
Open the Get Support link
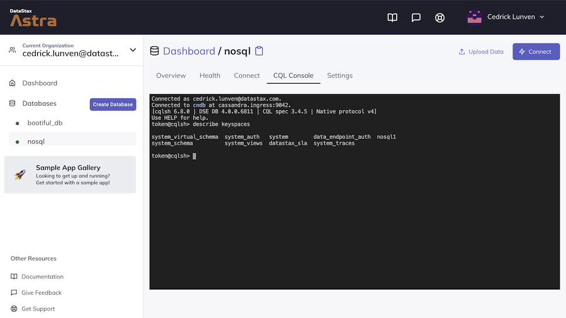point(38,309)
